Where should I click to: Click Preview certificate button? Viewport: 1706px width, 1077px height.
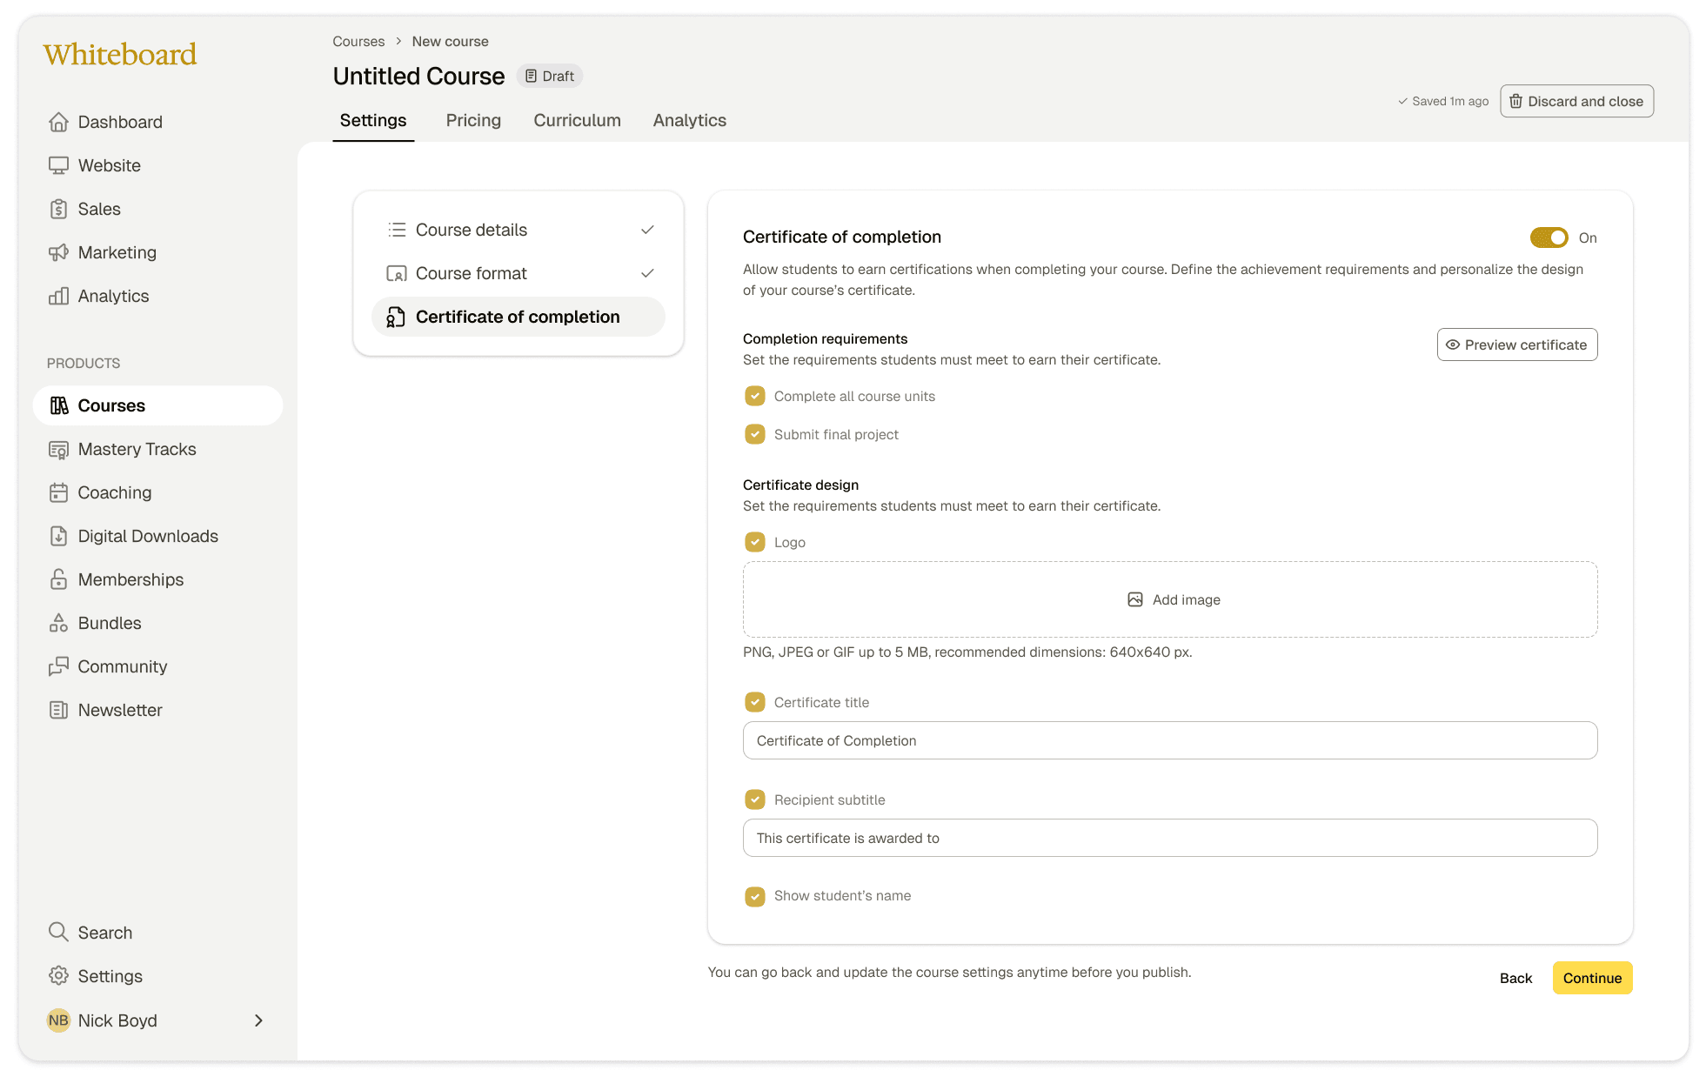coord(1516,345)
